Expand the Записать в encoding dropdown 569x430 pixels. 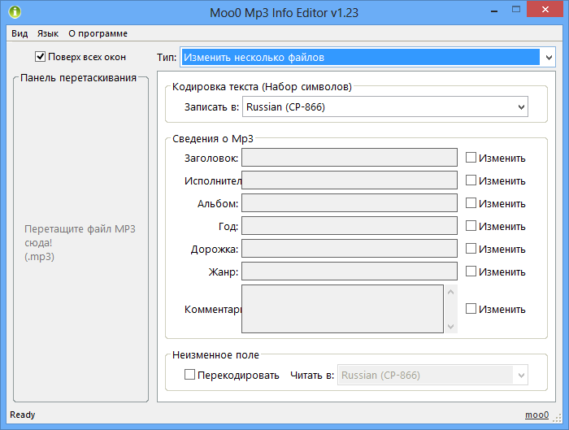(385, 106)
